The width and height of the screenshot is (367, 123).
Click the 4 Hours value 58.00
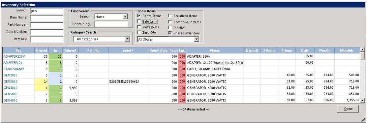point(291,94)
